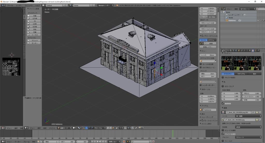
Task: Toggle visibility eye of Substance object
Action: click(x=258, y=20)
